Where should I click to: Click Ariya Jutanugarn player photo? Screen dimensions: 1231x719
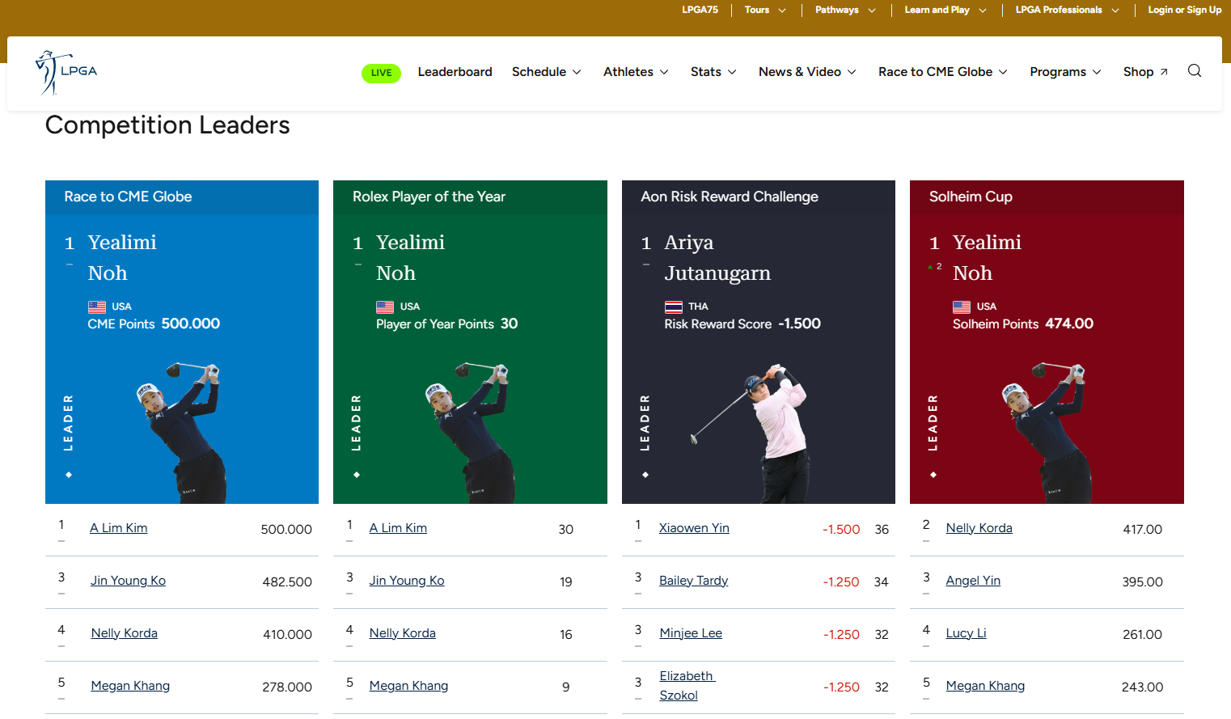pos(750,434)
